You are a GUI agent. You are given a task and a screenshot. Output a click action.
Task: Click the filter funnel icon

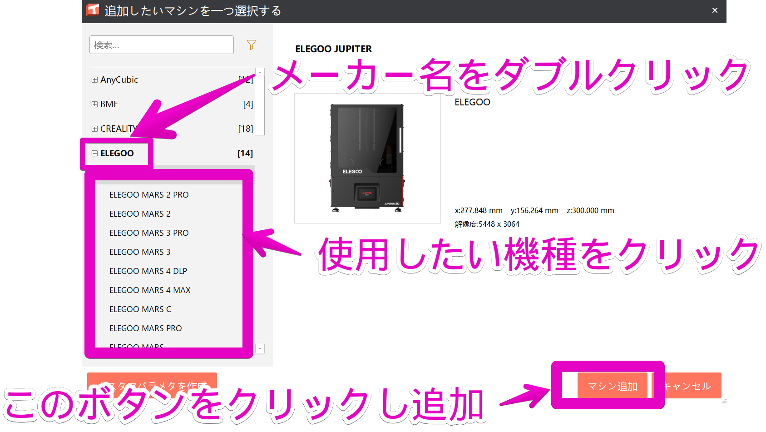coord(252,45)
